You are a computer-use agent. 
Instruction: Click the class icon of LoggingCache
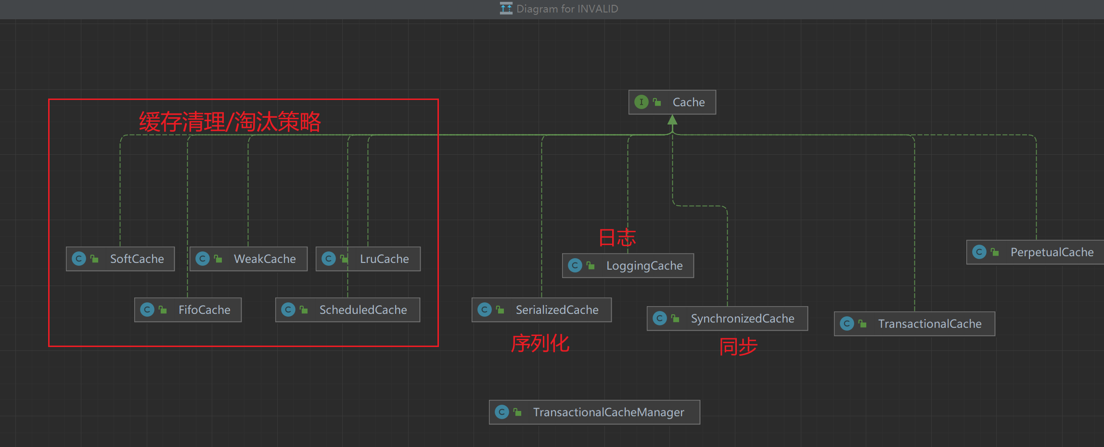click(x=575, y=265)
